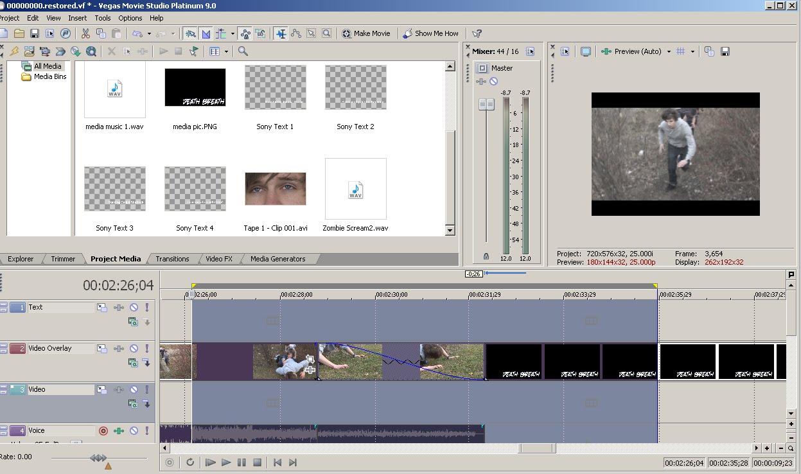Viewport: 801px width, 474px height.
Task: Arm the Voice track for recording
Action: click(x=103, y=431)
